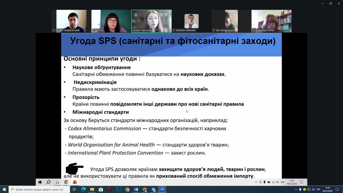Screen dimensions: 343x193
Task: Open the notification center in the bottom taskbar
Action: [x=337, y=190]
